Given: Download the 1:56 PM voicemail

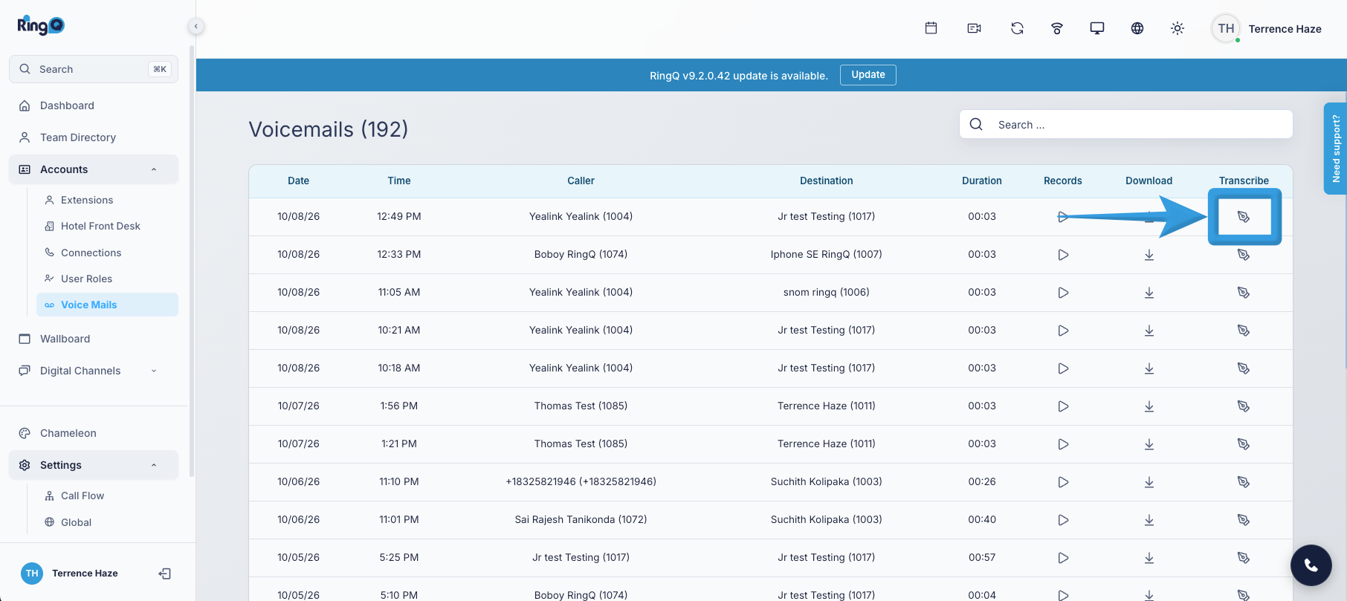Looking at the screenshot, I should click(1149, 406).
